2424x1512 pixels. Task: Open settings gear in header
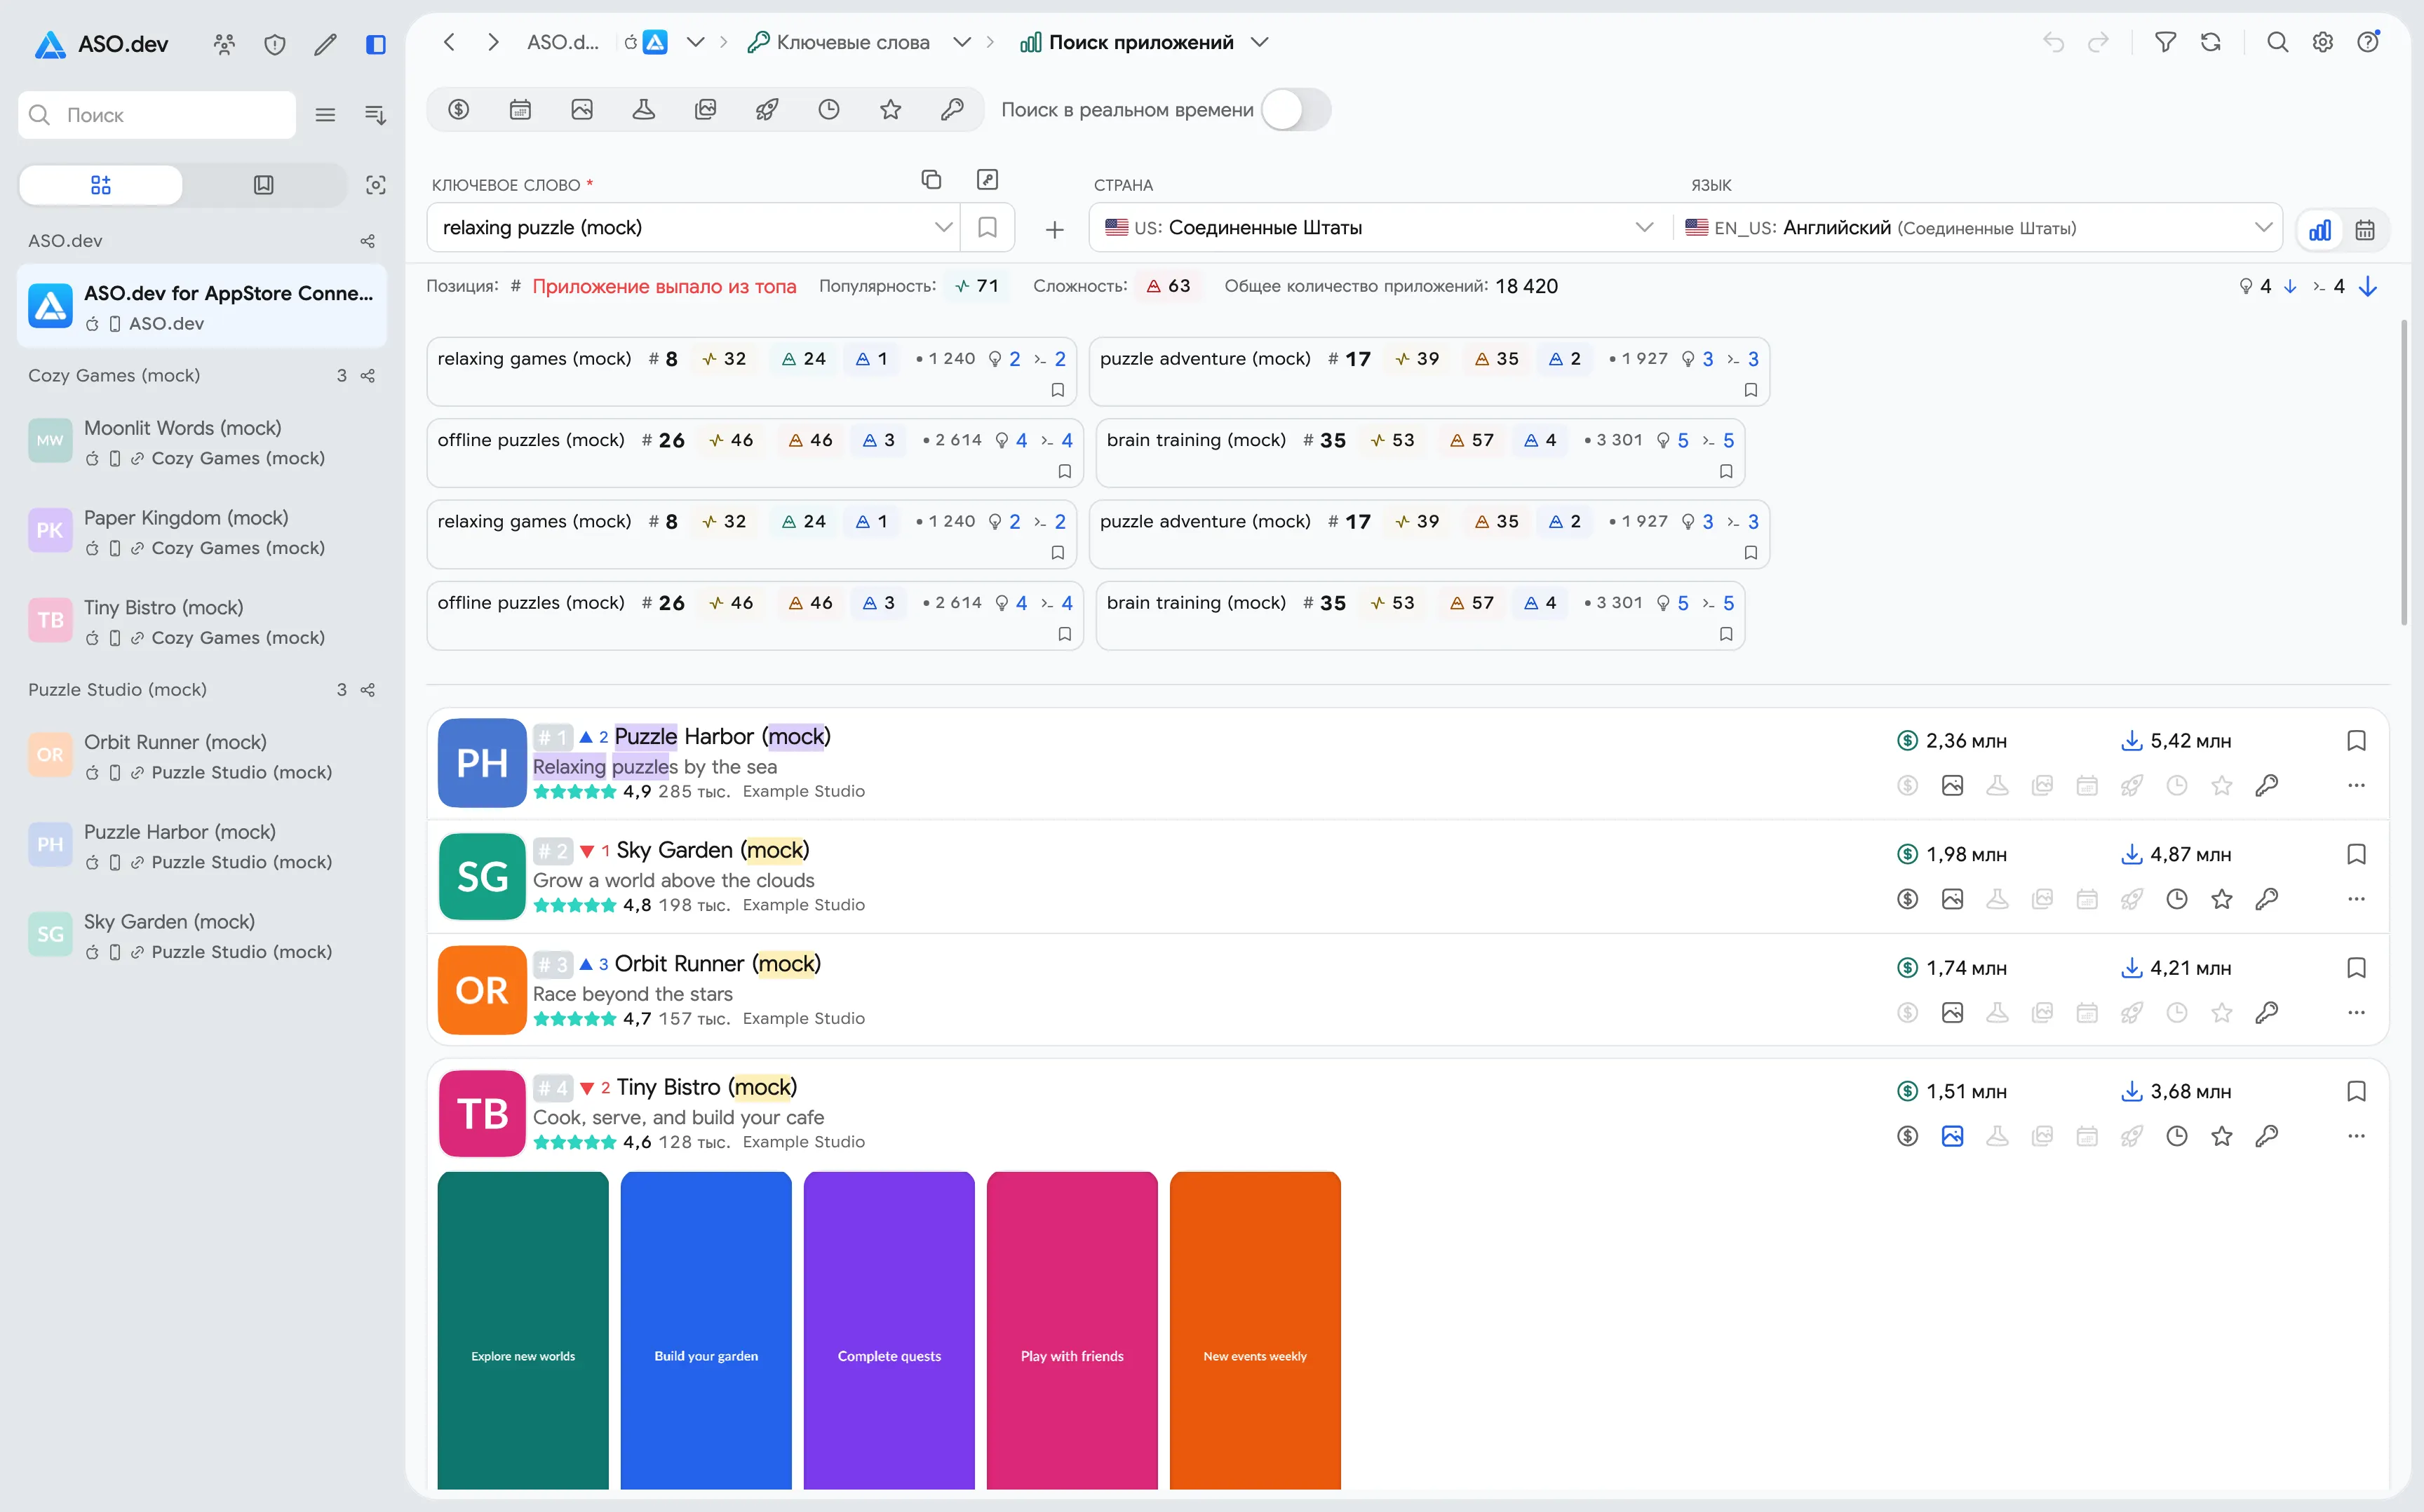[2323, 42]
